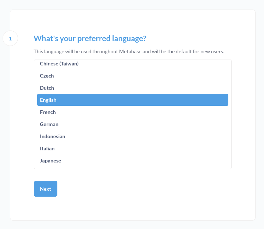
Task: Click the description text about default language
Action: click(129, 51)
